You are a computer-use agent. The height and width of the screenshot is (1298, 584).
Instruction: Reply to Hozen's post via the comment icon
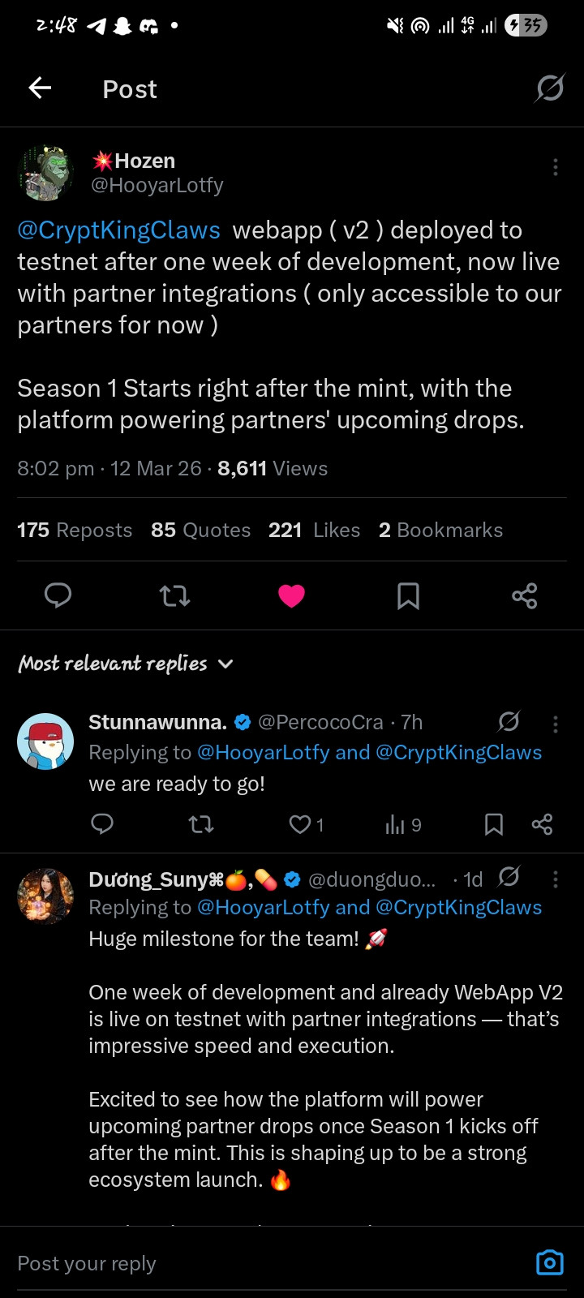pos(58,596)
